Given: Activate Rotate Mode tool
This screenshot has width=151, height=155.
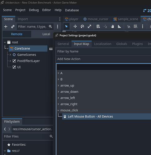Looking at the screenshot, I should 82,26.
